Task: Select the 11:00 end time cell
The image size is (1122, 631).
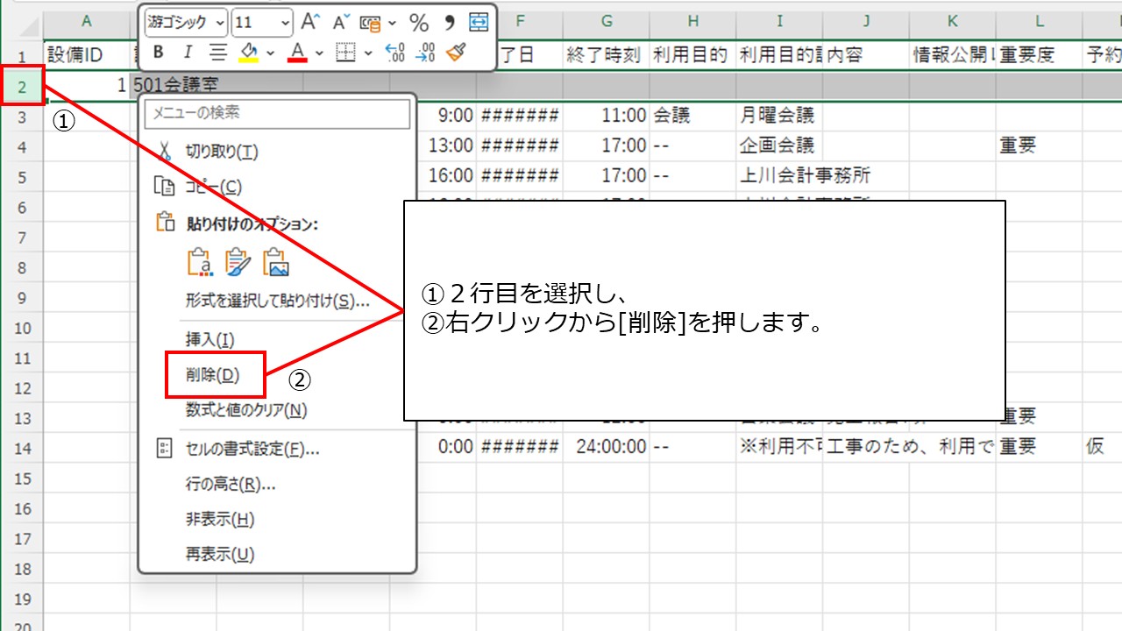Action: [x=607, y=115]
